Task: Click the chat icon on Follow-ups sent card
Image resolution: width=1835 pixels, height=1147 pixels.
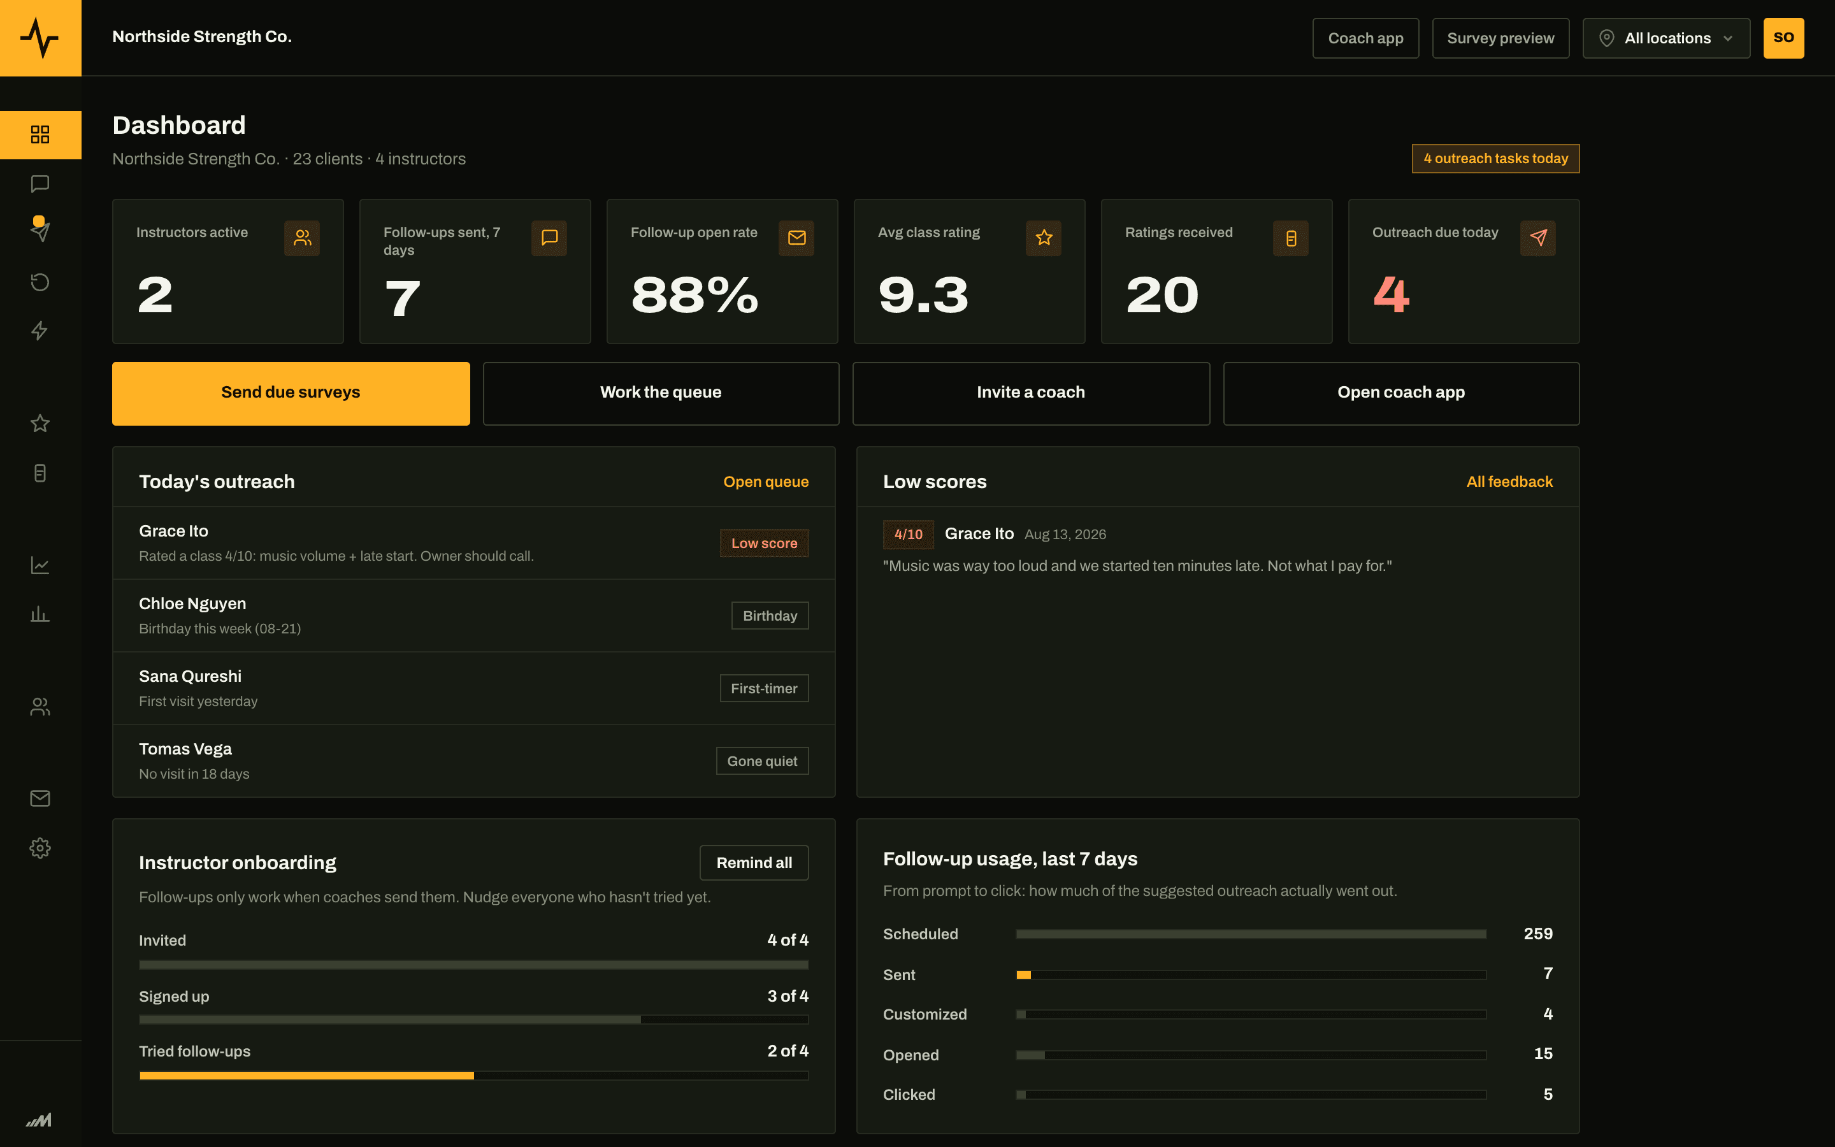Action: click(549, 238)
